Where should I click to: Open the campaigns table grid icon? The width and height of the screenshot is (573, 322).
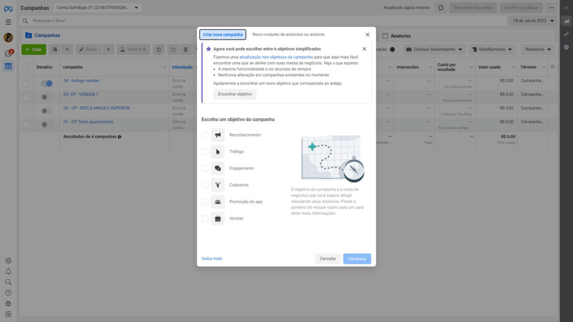click(x=8, y=67)
